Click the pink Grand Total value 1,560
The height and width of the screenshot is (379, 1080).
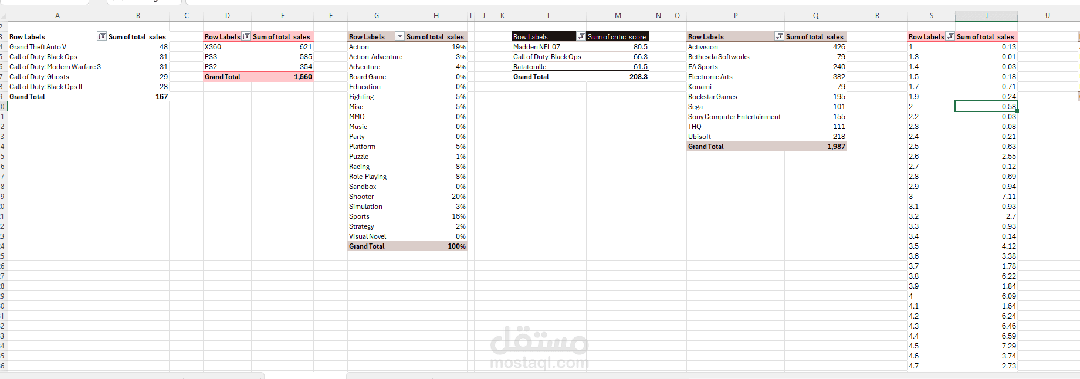(283, 77)
